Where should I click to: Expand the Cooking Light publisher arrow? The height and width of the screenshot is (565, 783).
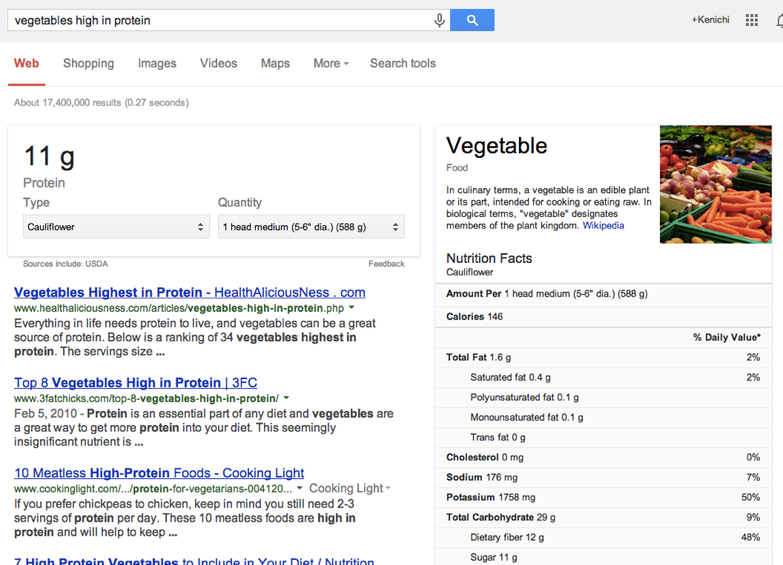(388, 489)
